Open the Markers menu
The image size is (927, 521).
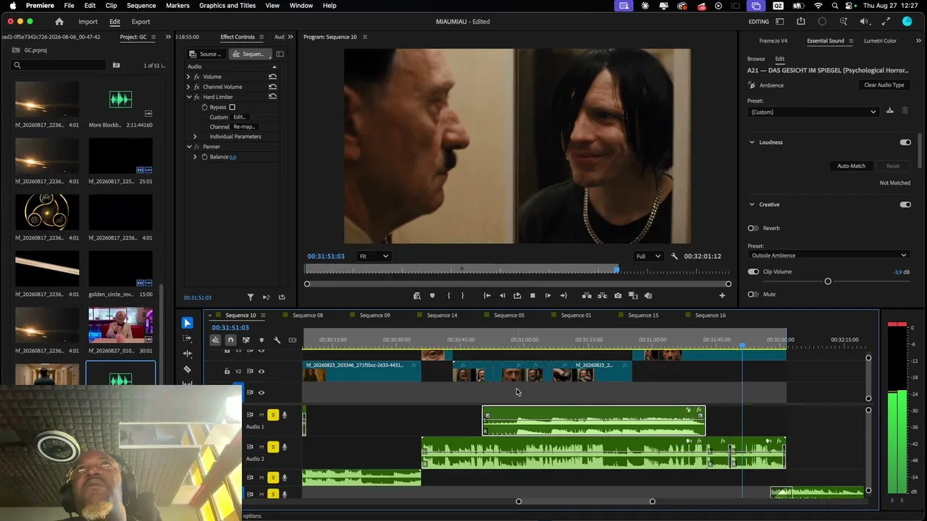(177, 5)
